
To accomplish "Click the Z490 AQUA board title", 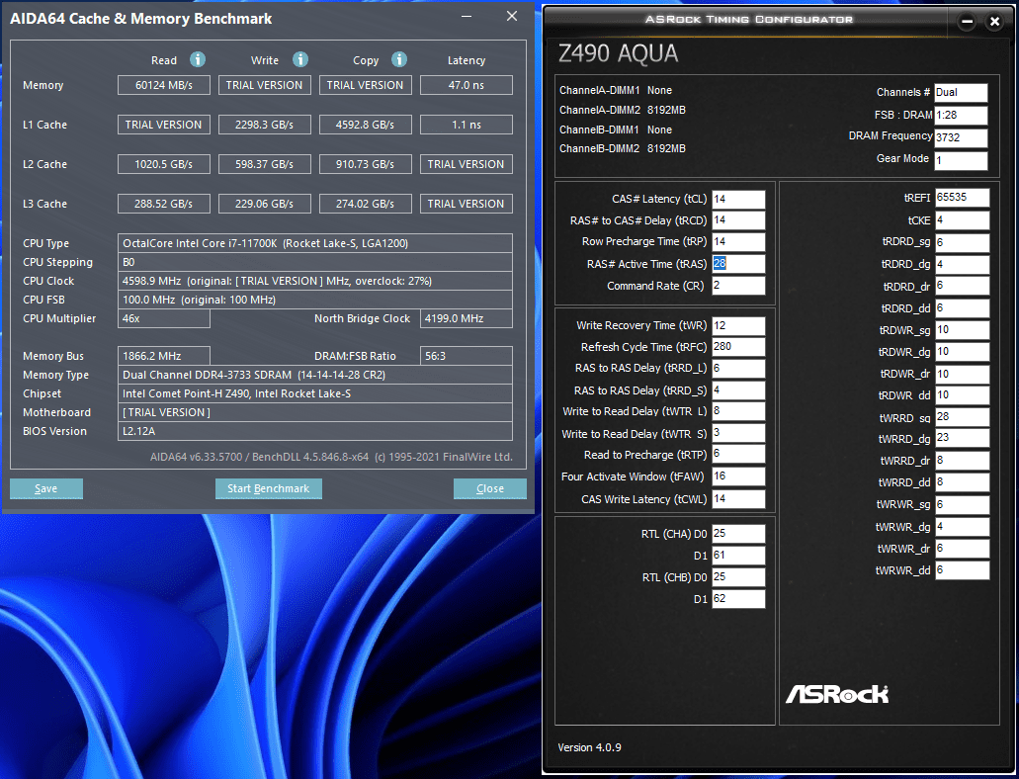I will coord(618,53).
